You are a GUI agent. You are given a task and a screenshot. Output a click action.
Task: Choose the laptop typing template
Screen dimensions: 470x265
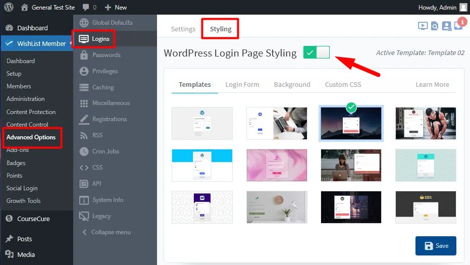[277, 123]
